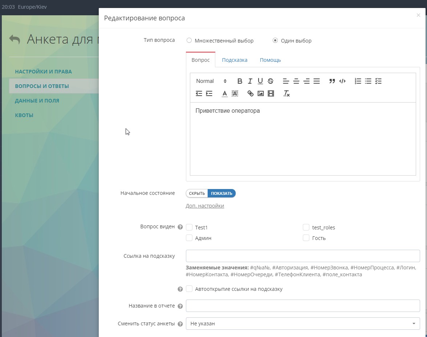Enable the Test1 checkbox
The image size is (427, 337).
(x=189, y=228)
